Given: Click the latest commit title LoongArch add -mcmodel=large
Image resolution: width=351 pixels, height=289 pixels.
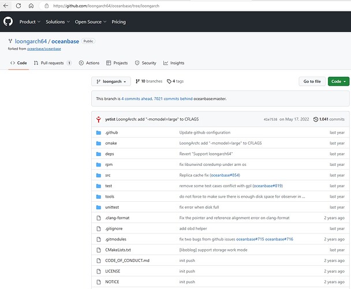Looking at the screenshot, I should click(x=158, y=119).
